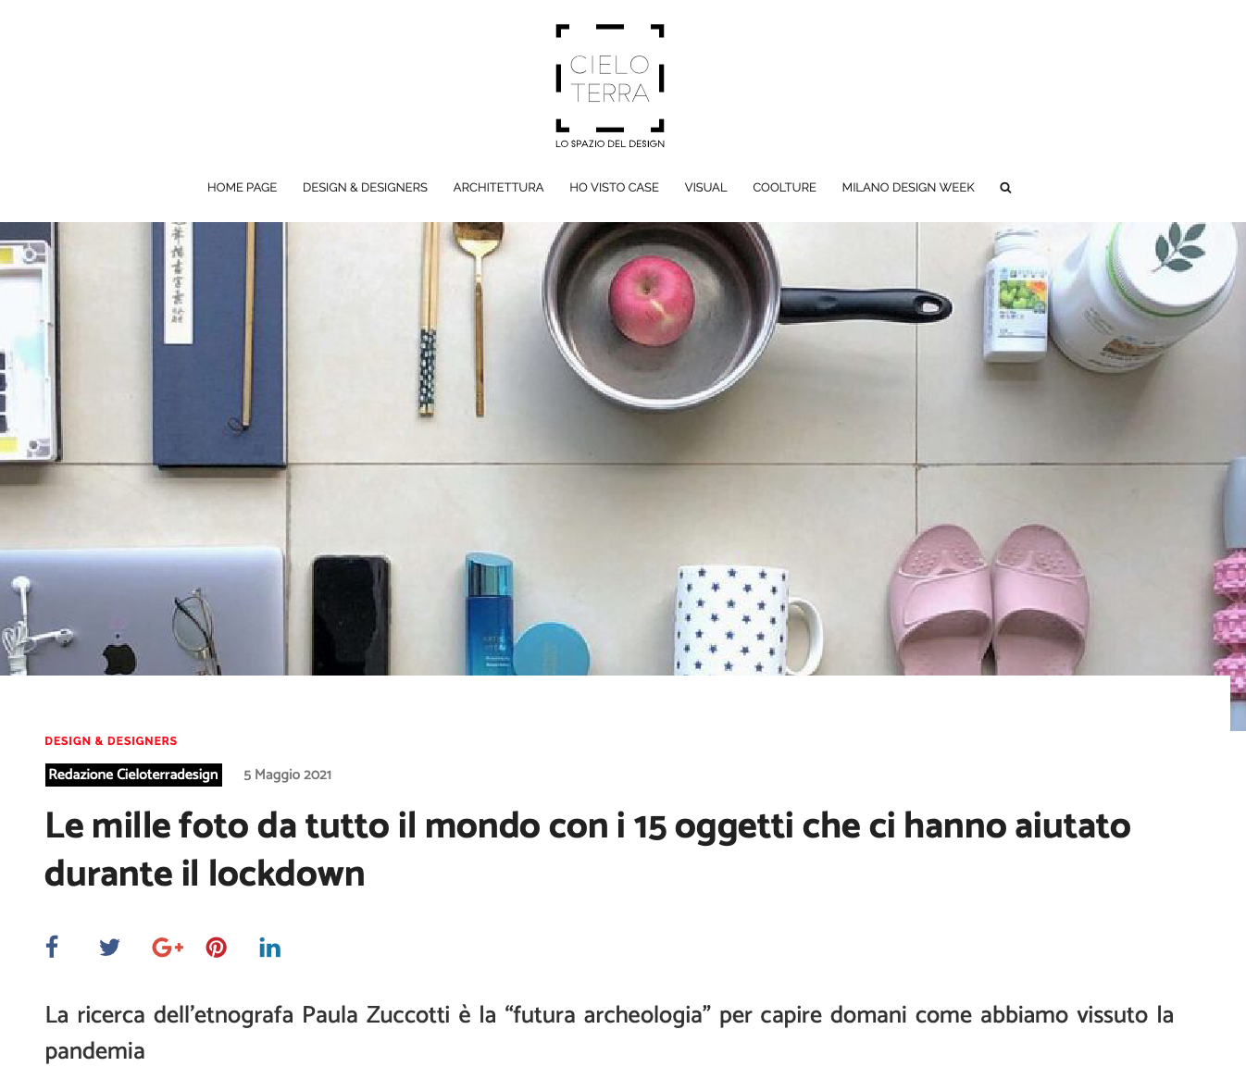Share article on LinkedIn
Viewport: 1246px width, 1079px height.
pyautogui.click(x=270, y=948)
